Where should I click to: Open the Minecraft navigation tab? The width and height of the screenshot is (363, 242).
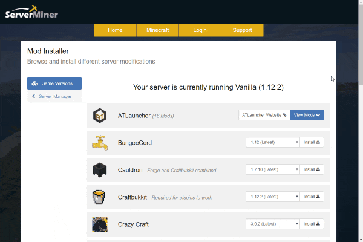click(158, 30)
